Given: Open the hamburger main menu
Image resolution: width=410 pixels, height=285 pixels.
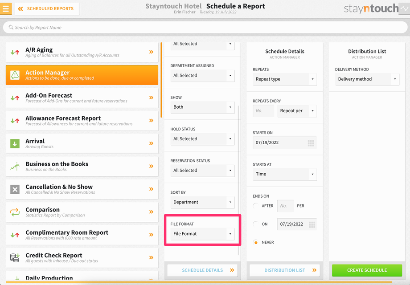Looking at the screenshot, I should 5,8.
